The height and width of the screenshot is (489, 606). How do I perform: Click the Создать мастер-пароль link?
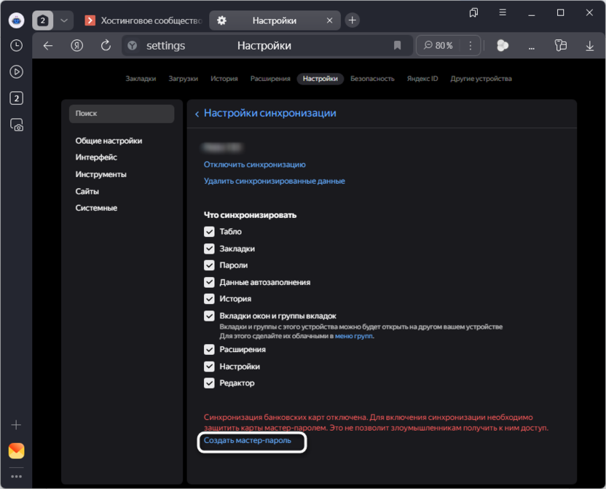248,441
